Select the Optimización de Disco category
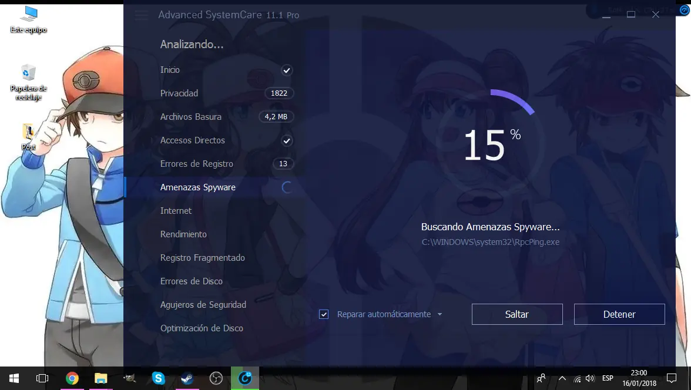 pos(202,328)
